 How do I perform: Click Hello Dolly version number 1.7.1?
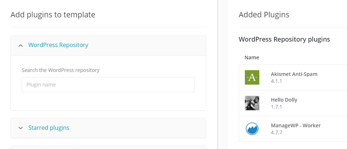[x=276, y=107]
